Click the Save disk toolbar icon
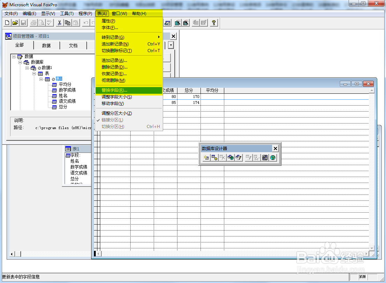Viewport: 386px width, 283px height. pos(23,23)
